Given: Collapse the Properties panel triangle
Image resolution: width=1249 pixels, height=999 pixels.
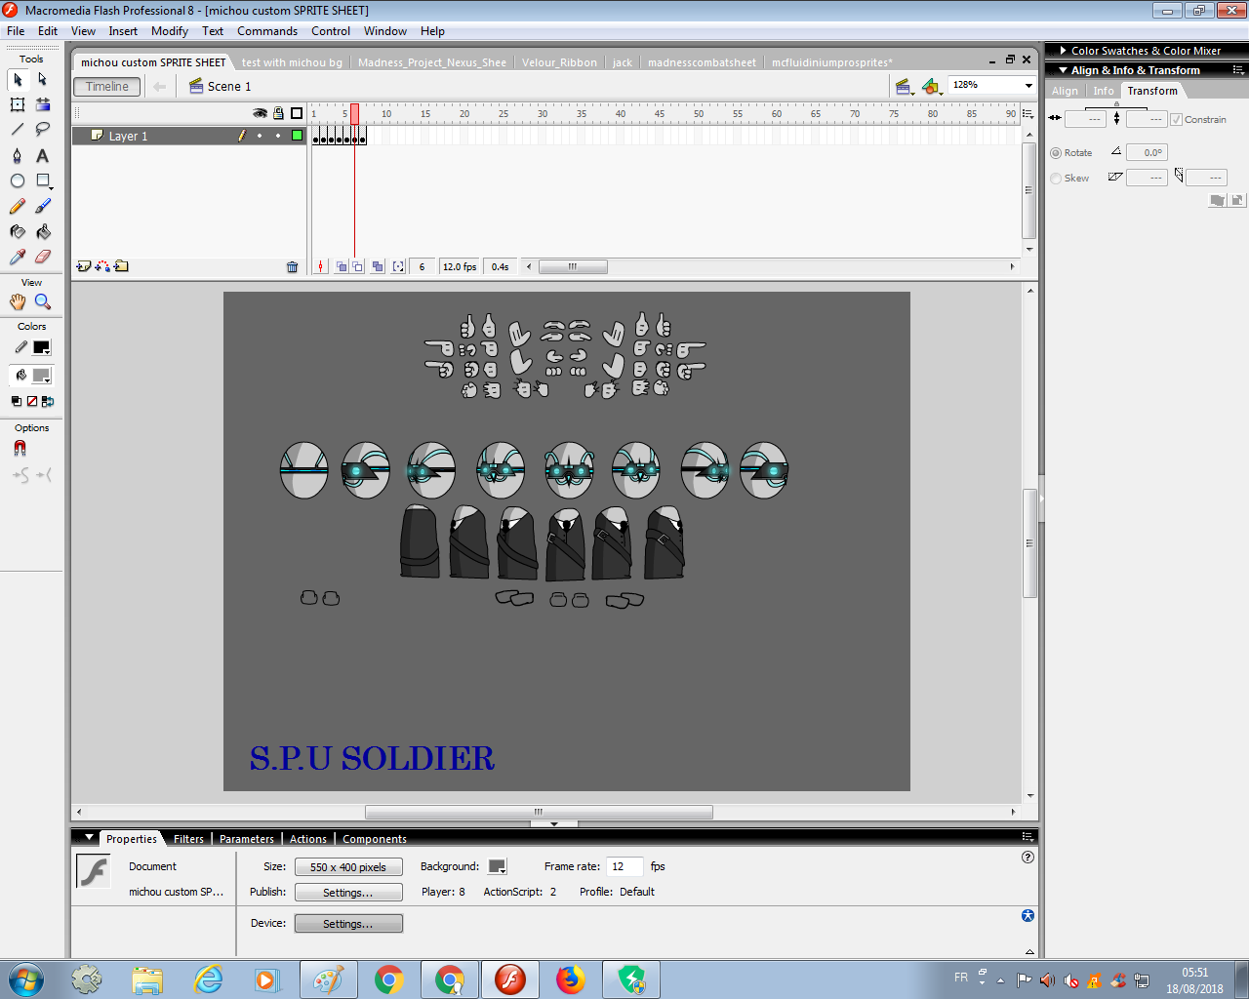Looking at the screenshot, I should point(89,838).
